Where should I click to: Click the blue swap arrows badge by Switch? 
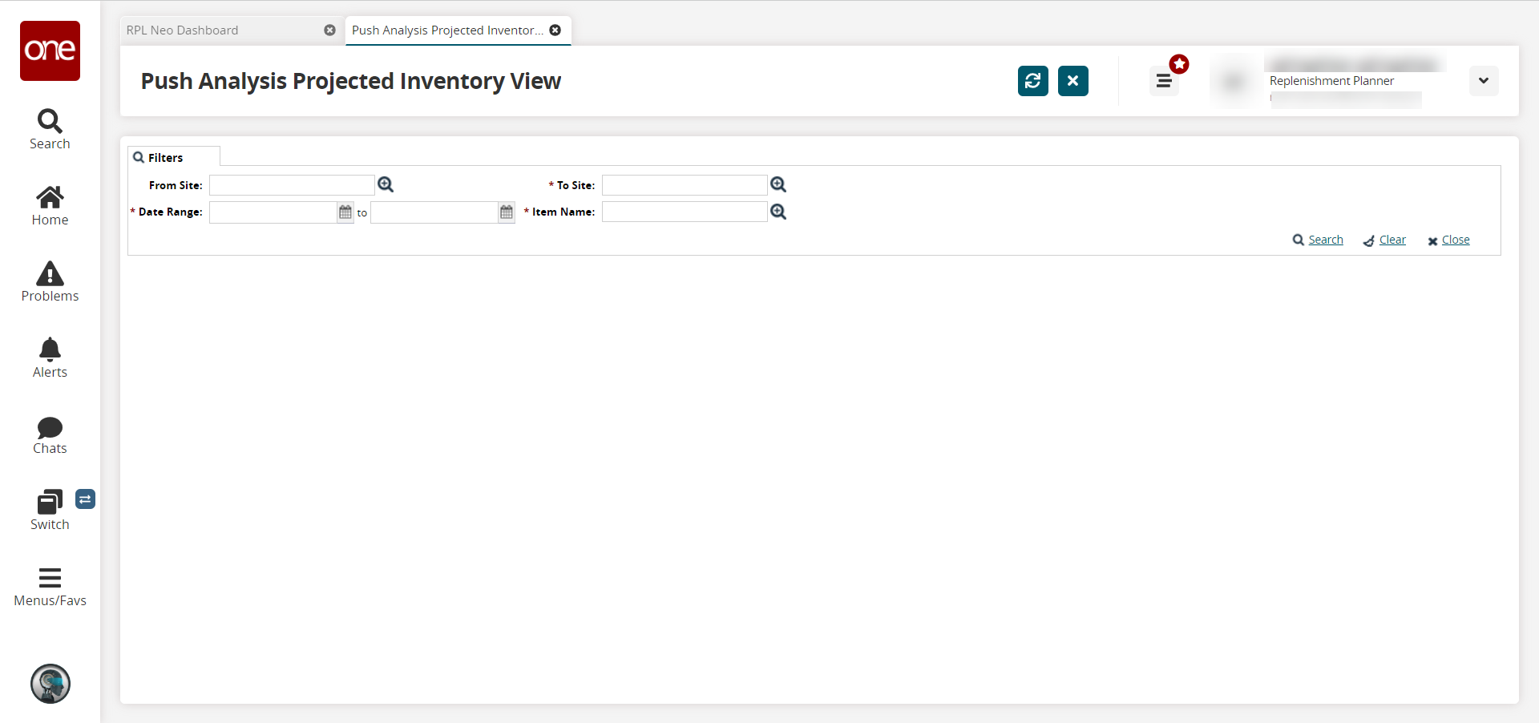pos(85,499)
